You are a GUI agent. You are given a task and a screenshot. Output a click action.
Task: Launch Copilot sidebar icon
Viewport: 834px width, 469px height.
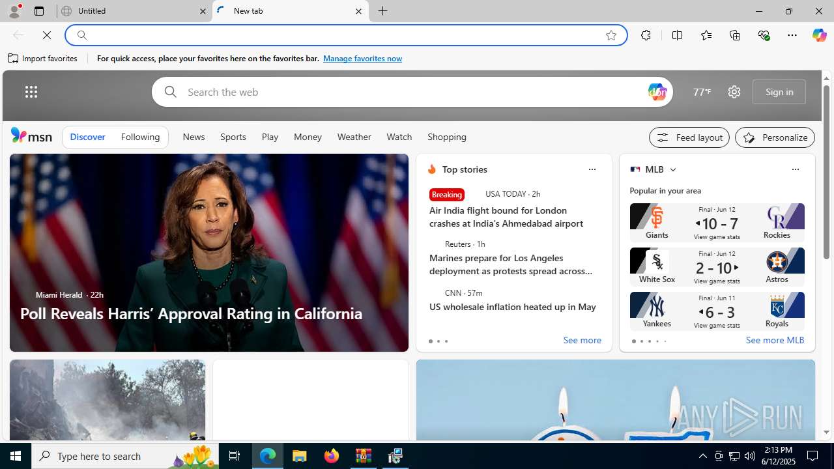point(819,35)
